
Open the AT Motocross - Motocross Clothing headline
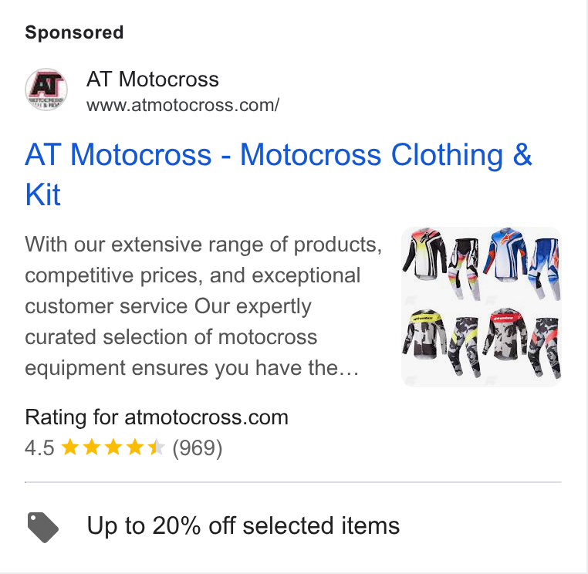tap(279, 155)
